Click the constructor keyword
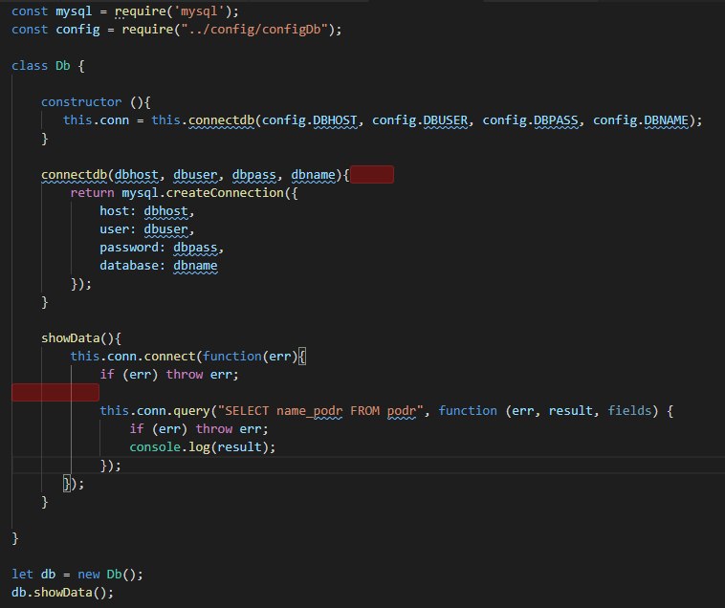Image resolution: width=725 pixels, height=608 pixels. click(x=81, y=102)
